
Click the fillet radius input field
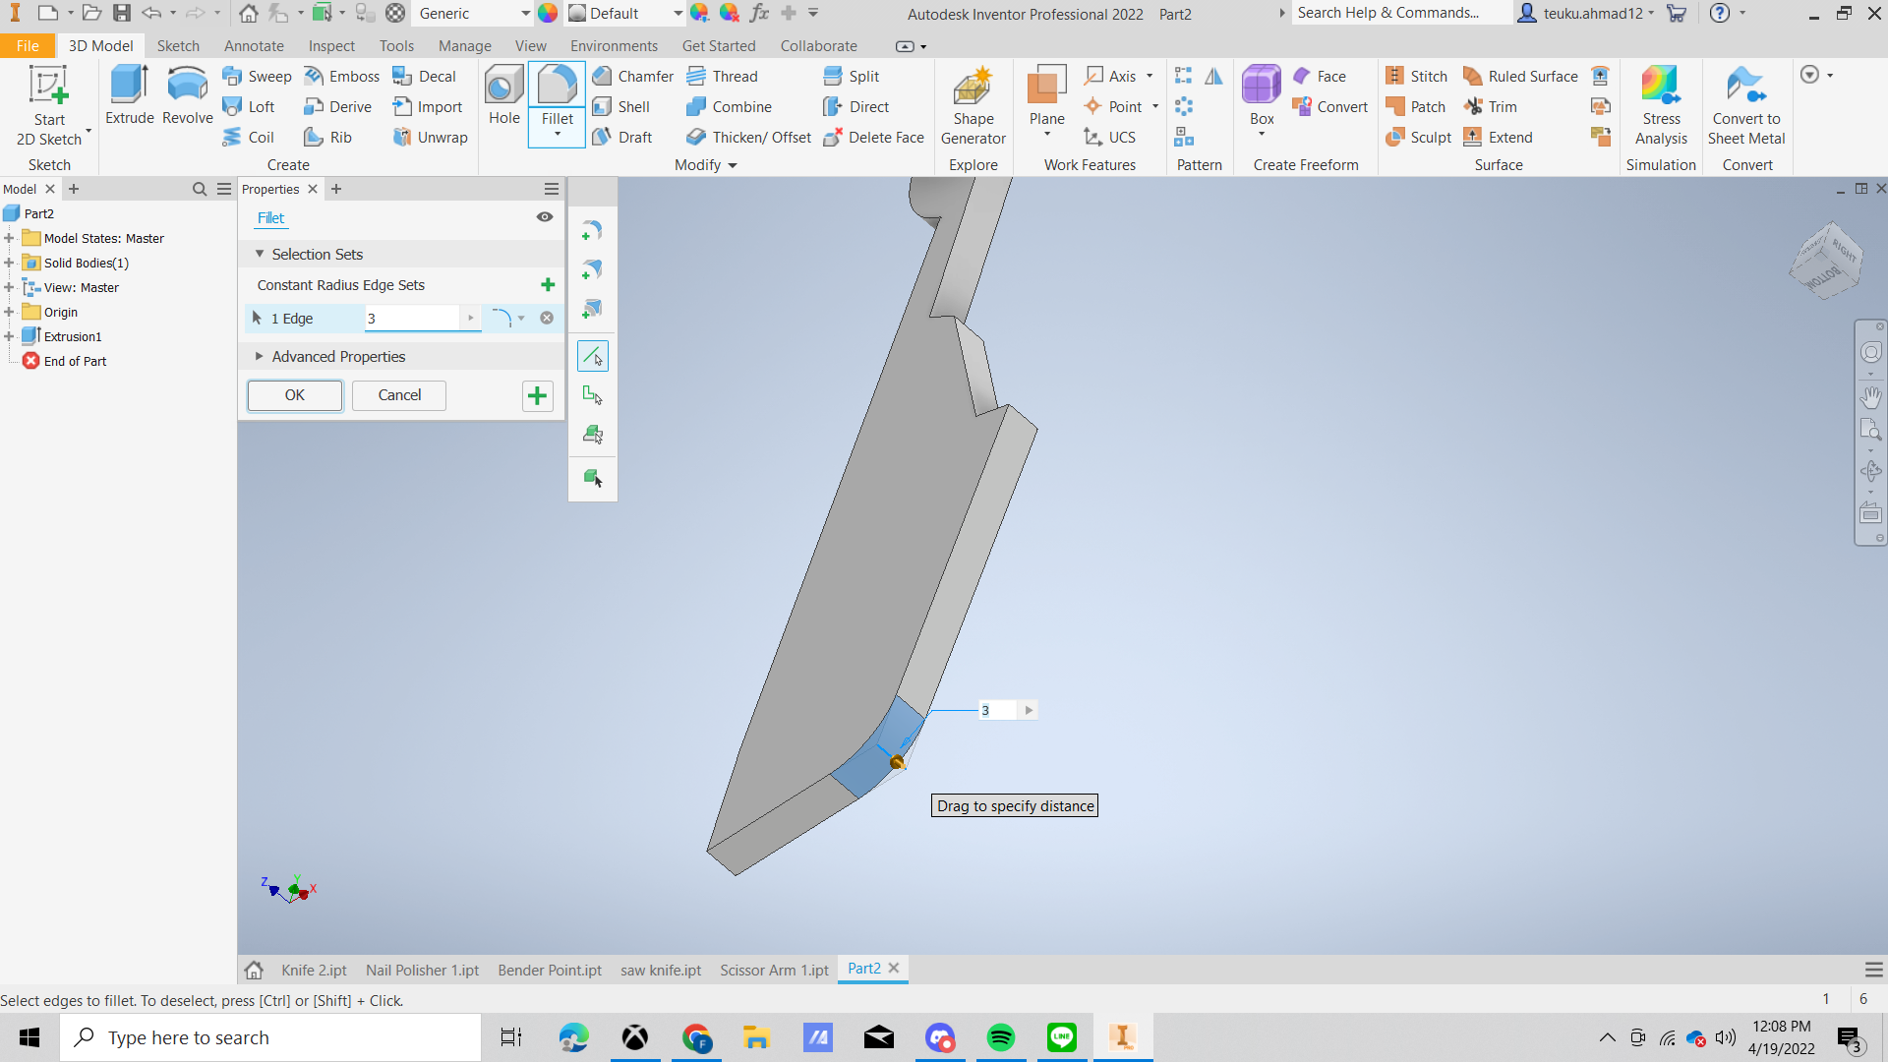411,318
